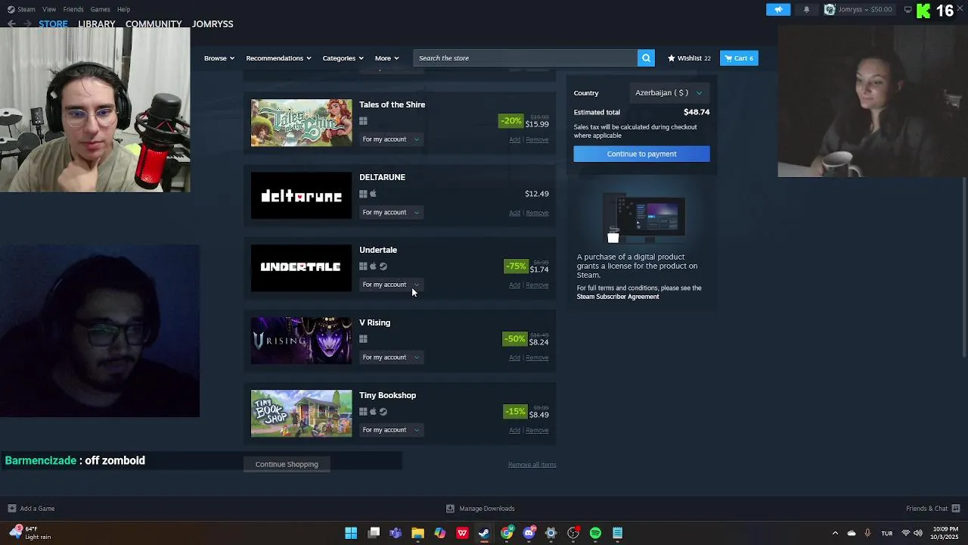
Task: Open For my account dropdown for V Rising
Action: [390, 357]
